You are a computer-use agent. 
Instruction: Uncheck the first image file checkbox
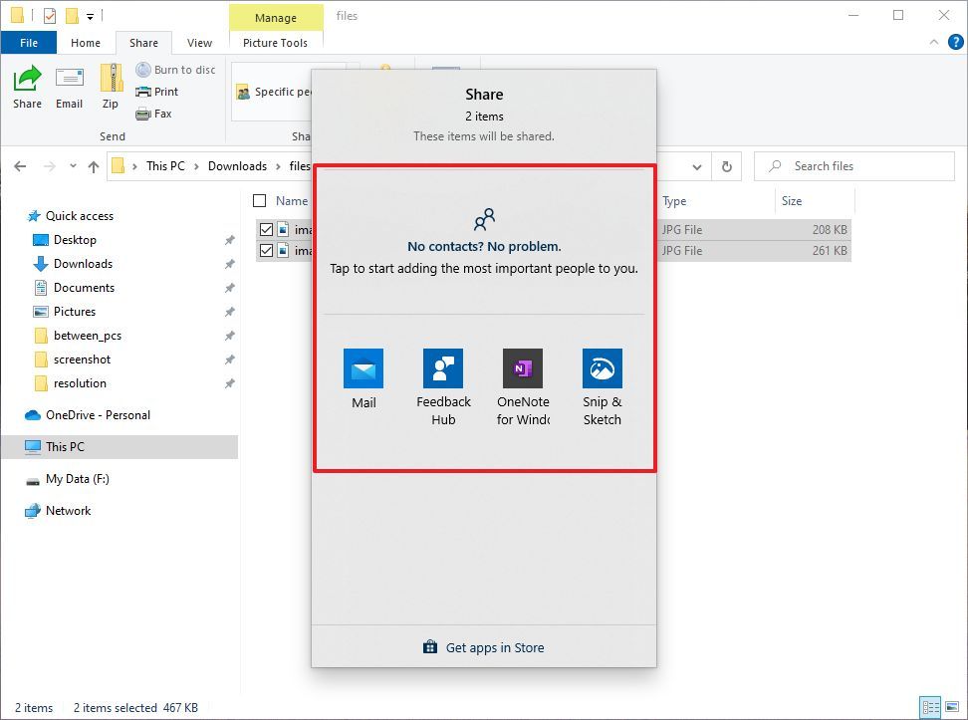pyautogui.click(x=266, y=229)
